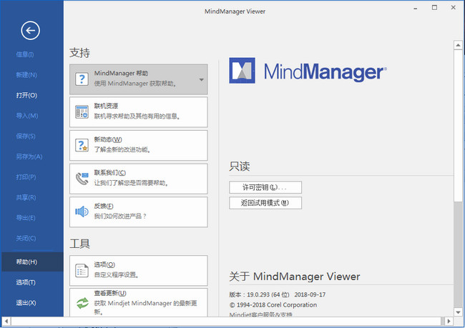Click the 支持 section heading
This screenshot has height=328, width=465.
pos(80,52)
